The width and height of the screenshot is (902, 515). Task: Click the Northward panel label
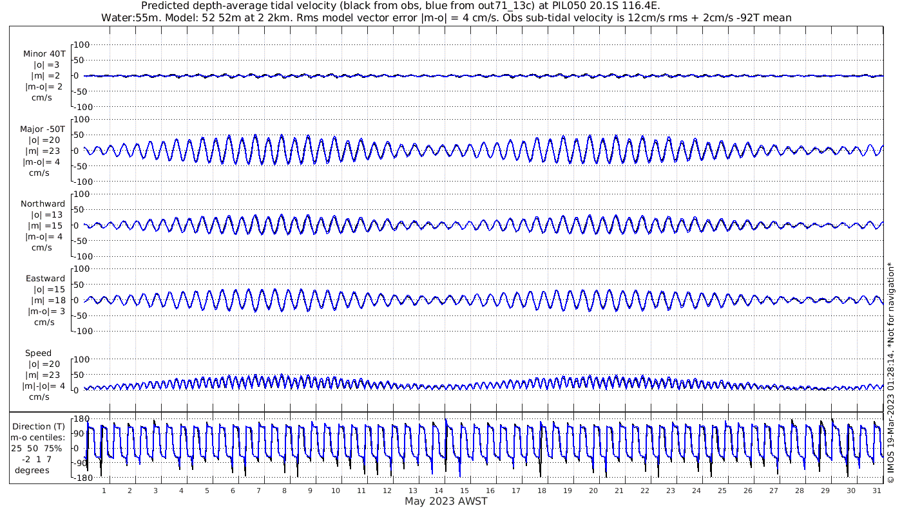[x=43, y=203]
